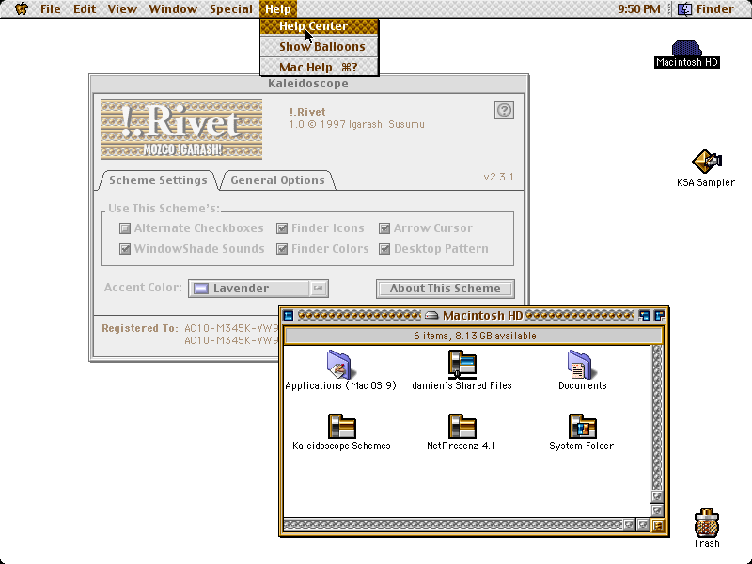Viewport: 752px width, 564px height.
Task: Choose Show Balloons from the Help menu
Action: coord(320,46)
